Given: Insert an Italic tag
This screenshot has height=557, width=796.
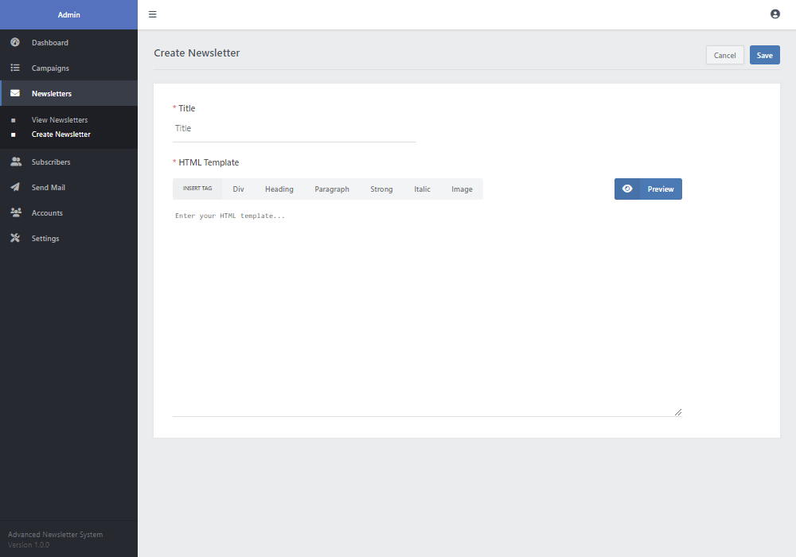Looking at the screenshot, I should 422,189.
